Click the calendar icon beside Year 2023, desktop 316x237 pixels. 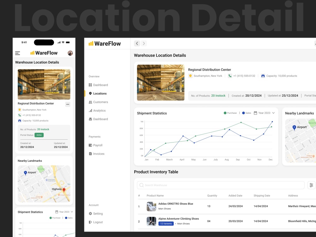[255, 113]
